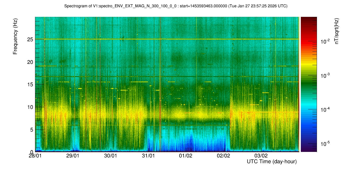Click the 15 Hz frequency tick label
This screenshot has height=169, width=352.
(30, 84)
